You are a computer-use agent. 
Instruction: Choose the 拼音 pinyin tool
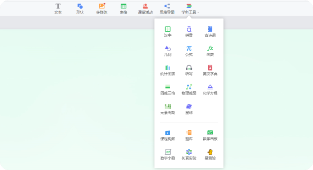(x=189, y=32)
